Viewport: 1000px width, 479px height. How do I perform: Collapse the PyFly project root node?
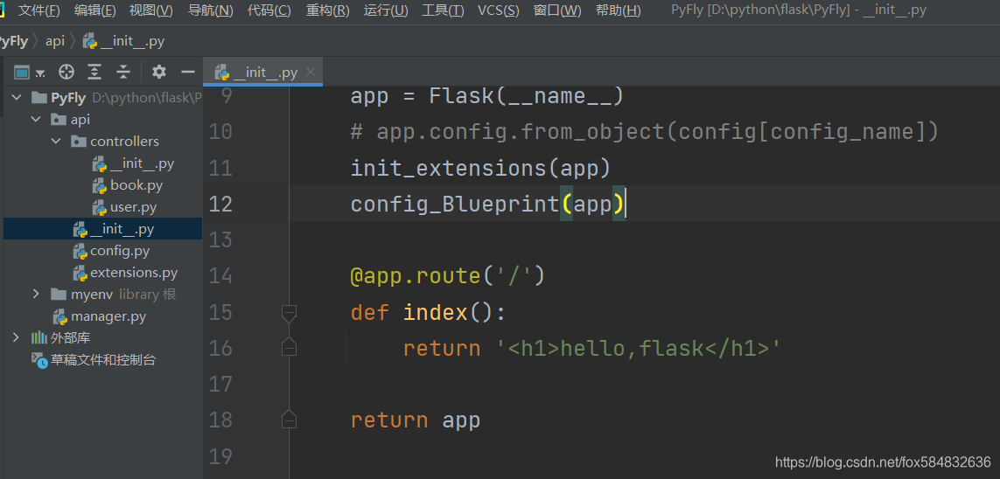(x=17, y=97)
